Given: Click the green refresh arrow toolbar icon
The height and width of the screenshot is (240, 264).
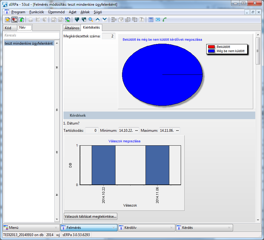Looking at the screenshot, I should [21, 20].
